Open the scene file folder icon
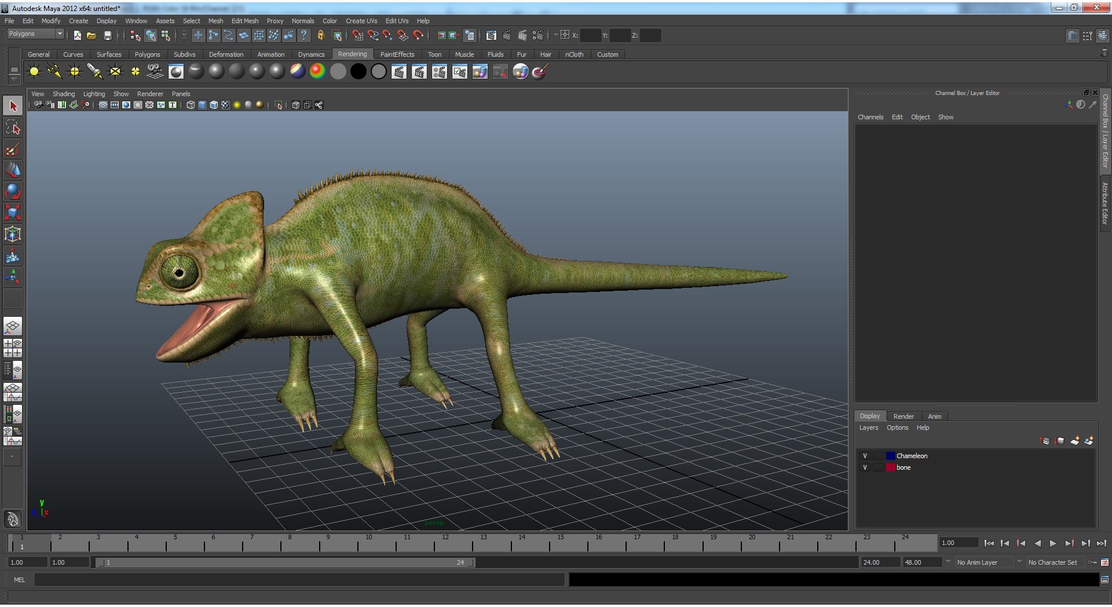This screenshot has height=607, width=1112. (92, 35)
